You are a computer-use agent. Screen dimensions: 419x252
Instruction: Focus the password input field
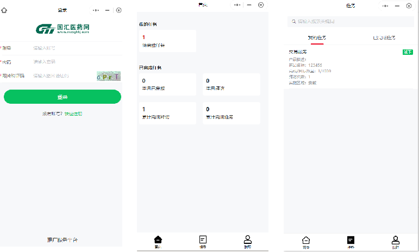pos(71,62)
